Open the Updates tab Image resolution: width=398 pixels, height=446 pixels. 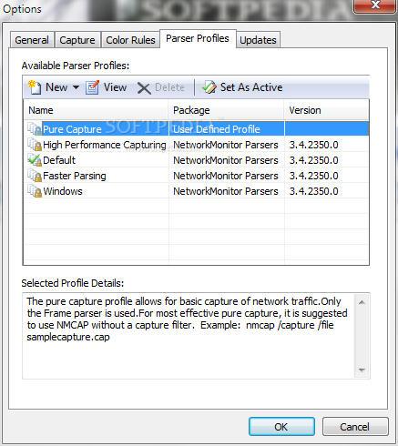point(258,40)
